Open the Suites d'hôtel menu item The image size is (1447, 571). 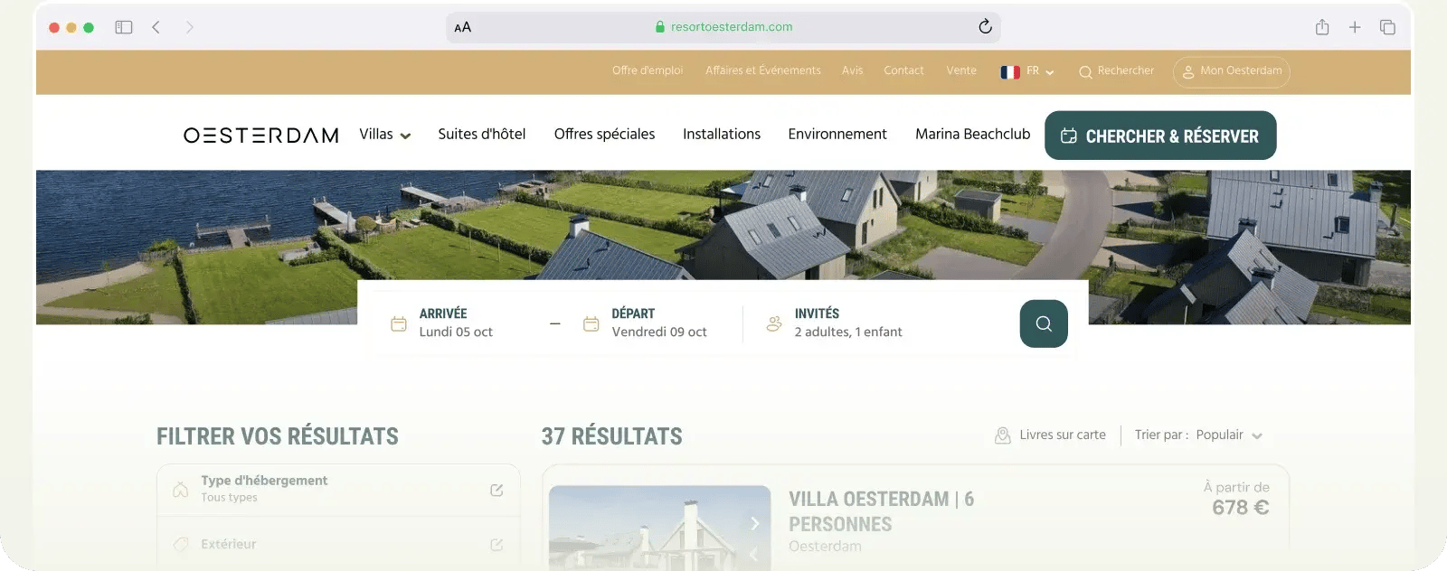point(482,134)
